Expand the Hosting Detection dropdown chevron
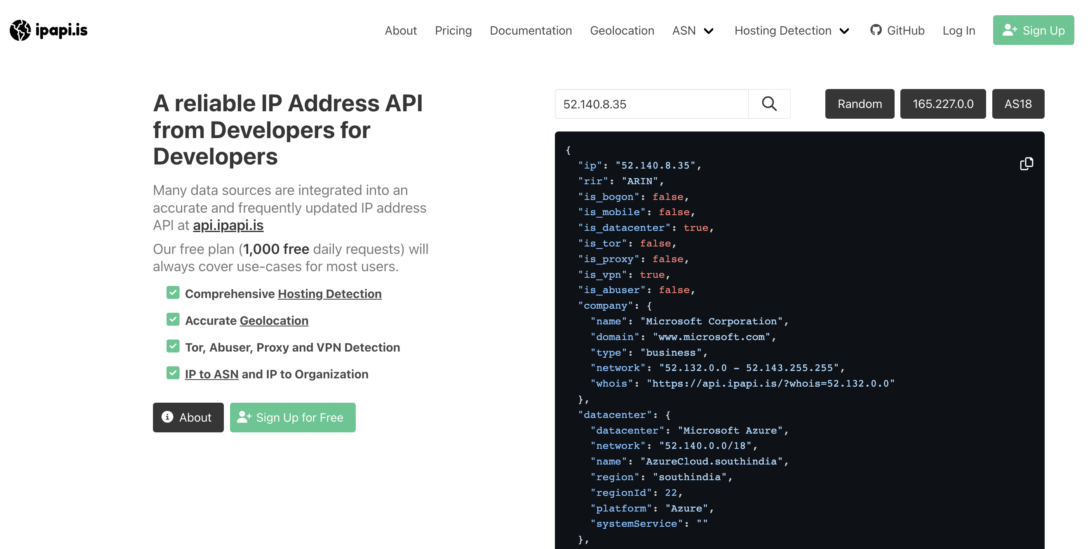Image resolution: width=1090 pixels, height=549 pixels. click(844, 31)
